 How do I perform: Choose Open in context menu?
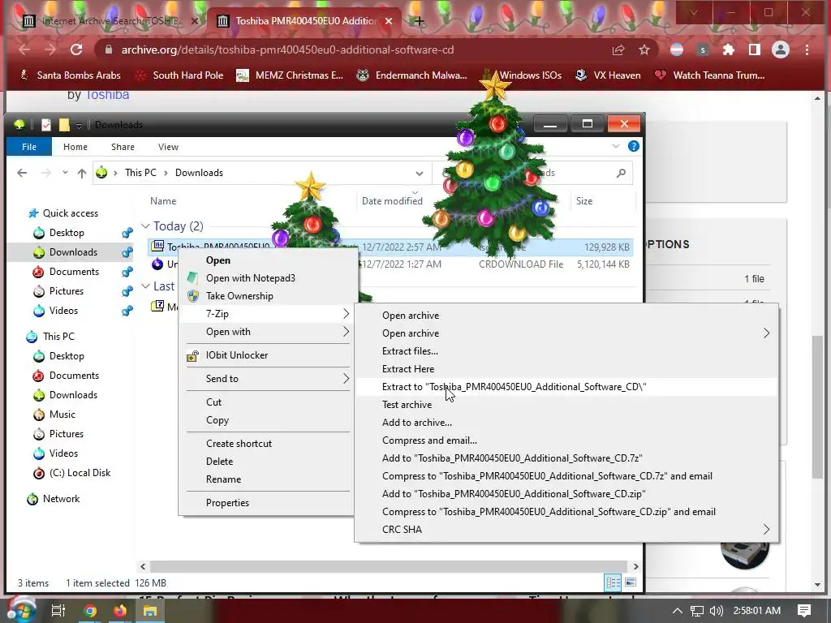pyautogui.click(x=266, y=260)
